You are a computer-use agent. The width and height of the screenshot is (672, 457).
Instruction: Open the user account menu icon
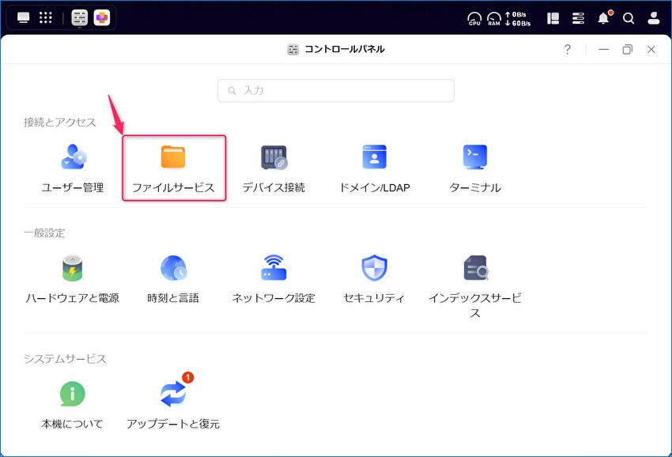click(x=654, y=18)
